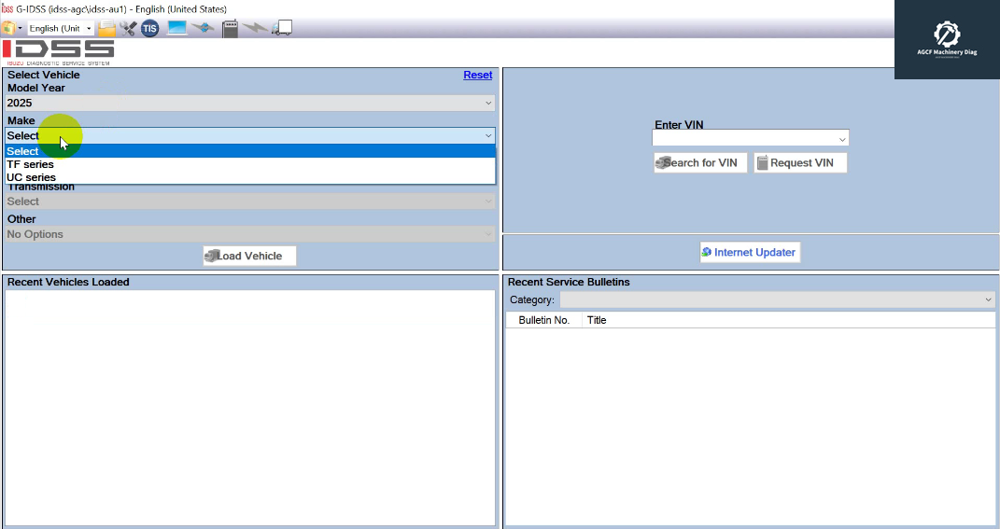
Task: Click the blue connection arrows toolbar icon
Action: click(204, 28)
